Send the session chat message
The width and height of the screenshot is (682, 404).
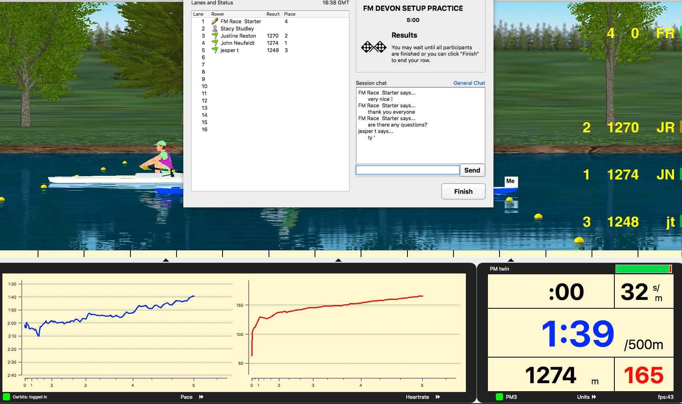(472, 170)
